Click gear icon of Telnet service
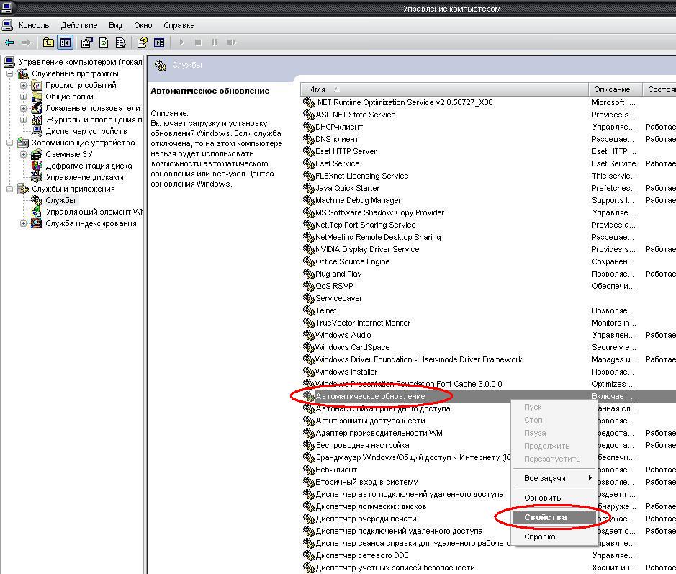 308,310
